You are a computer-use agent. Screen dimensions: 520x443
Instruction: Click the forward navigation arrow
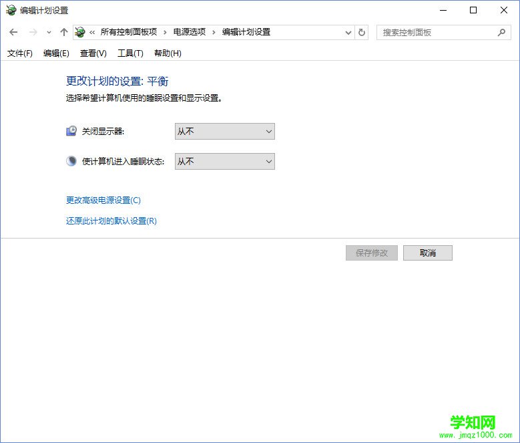click(x=33, y=32)
